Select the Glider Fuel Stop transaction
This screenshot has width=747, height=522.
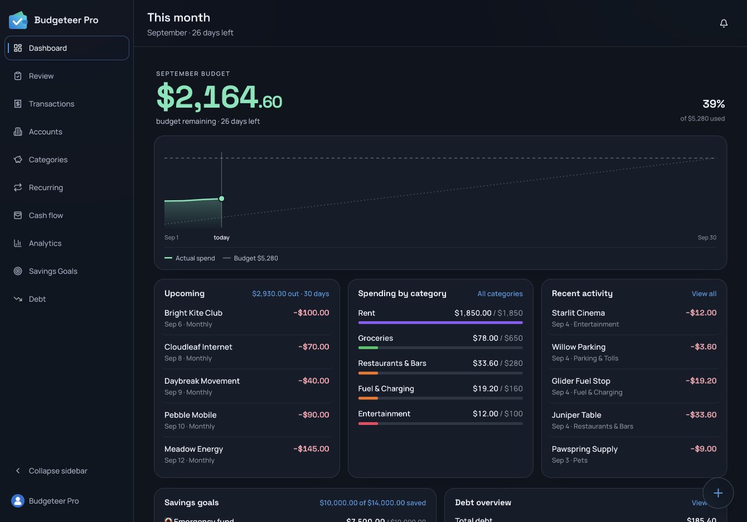pyautogui.click(x=634, y=386)
